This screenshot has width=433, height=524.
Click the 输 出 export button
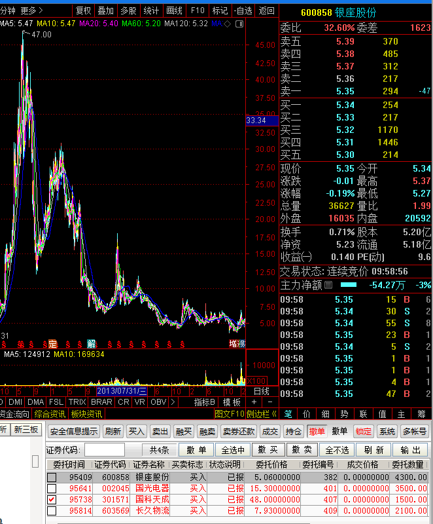411,450
